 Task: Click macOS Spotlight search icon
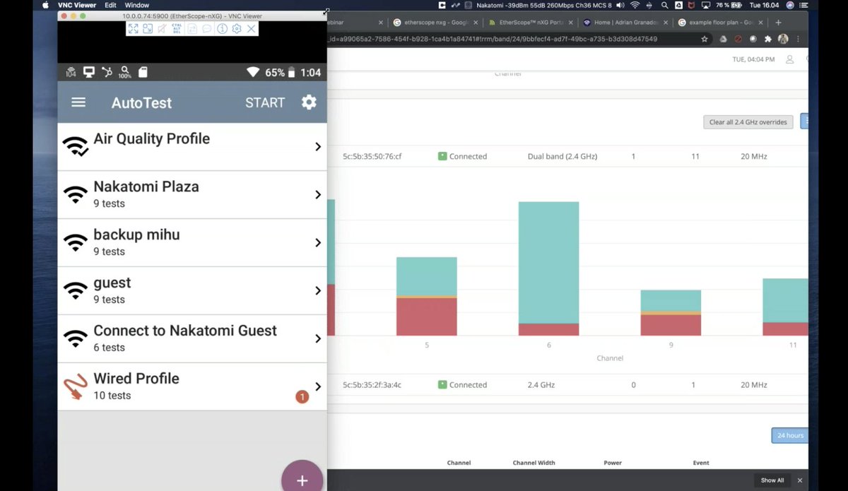[x=664, y=5]
